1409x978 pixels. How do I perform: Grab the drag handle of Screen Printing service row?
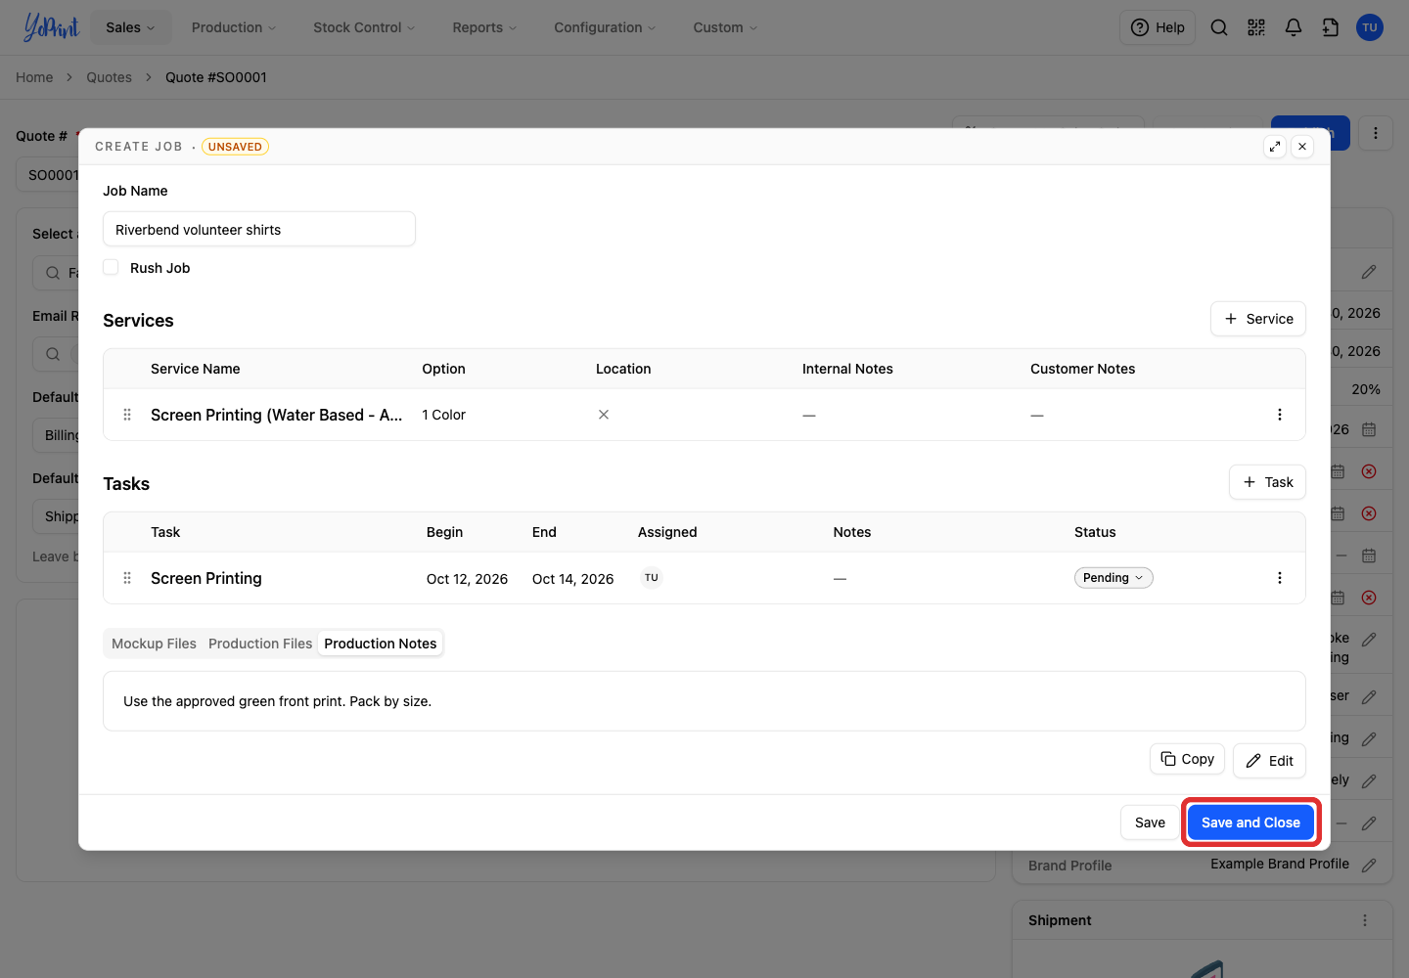127,415
